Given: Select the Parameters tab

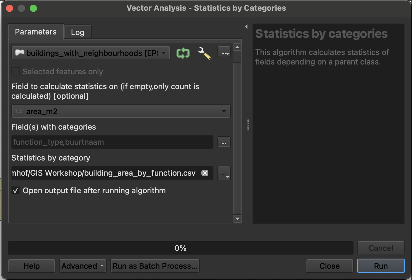Looking at the screenshot, I should click(x=36, y=32).
